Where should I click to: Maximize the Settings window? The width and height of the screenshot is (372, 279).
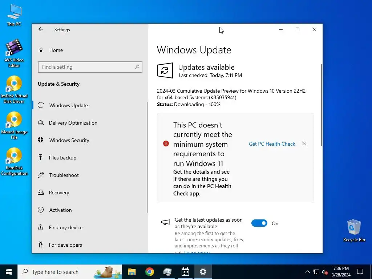(x=298, y=29)
